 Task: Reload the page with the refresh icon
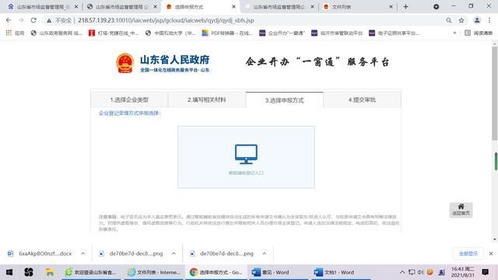(x=33, y=20)
